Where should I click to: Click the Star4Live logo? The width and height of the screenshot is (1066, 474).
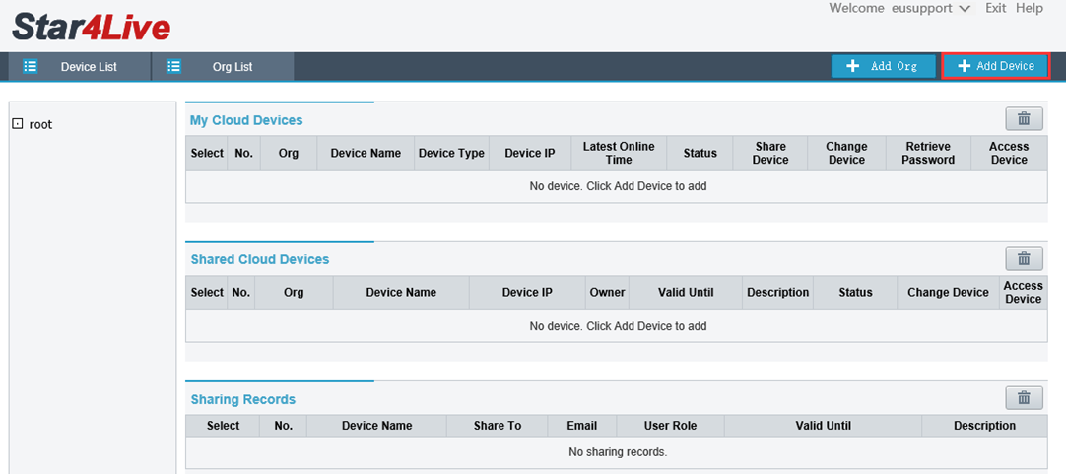pos(91,27)
